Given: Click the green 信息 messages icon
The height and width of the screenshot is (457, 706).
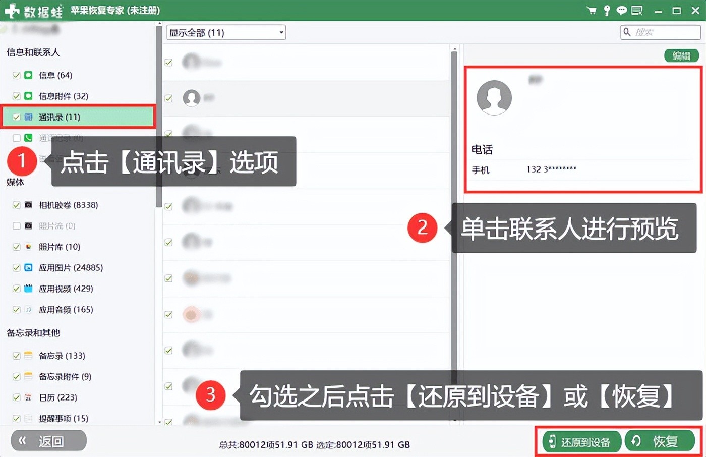Looking at the screenshot, I should (29, 75).
